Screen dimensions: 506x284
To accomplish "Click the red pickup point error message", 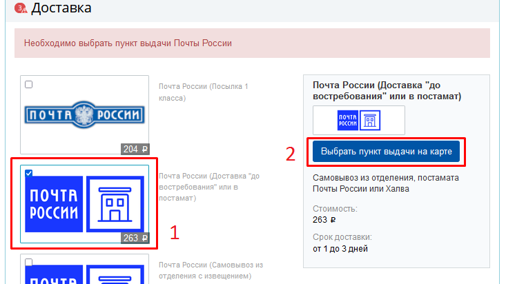I will point(128,43).
